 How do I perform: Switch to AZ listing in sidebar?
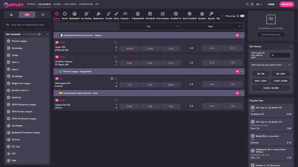42,15
